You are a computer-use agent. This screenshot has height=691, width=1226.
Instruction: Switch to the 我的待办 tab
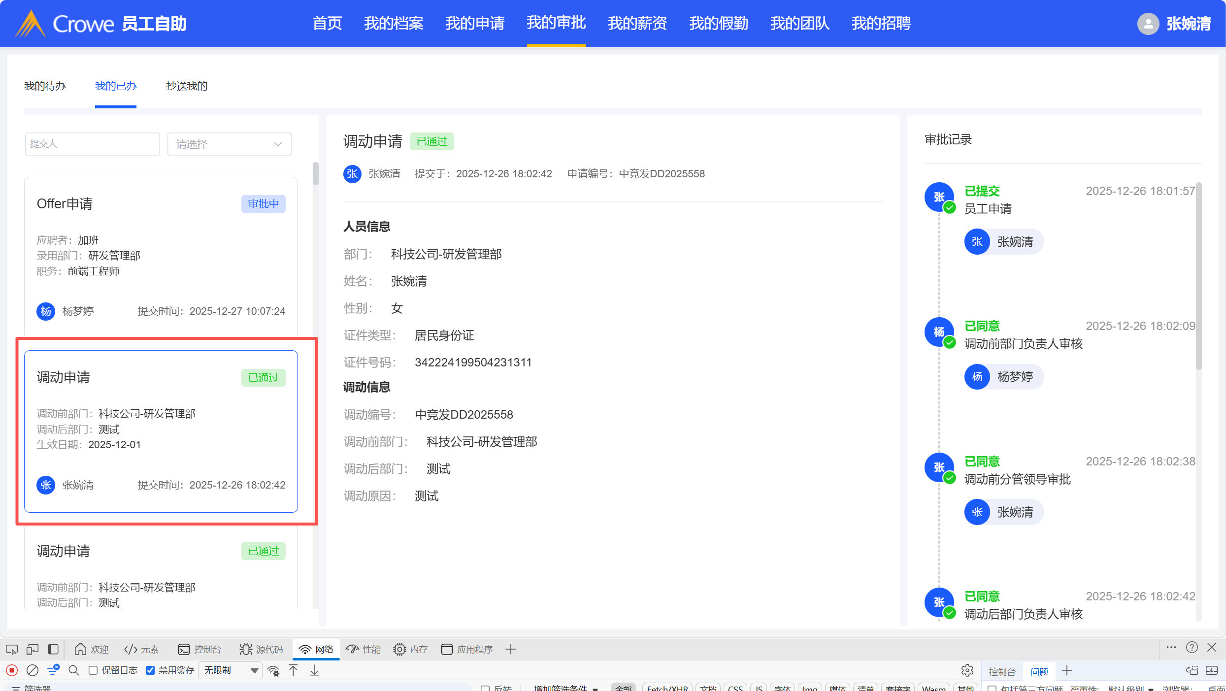(45, 86)
